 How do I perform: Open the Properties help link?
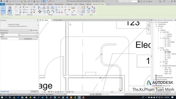(x=5, y=91)
